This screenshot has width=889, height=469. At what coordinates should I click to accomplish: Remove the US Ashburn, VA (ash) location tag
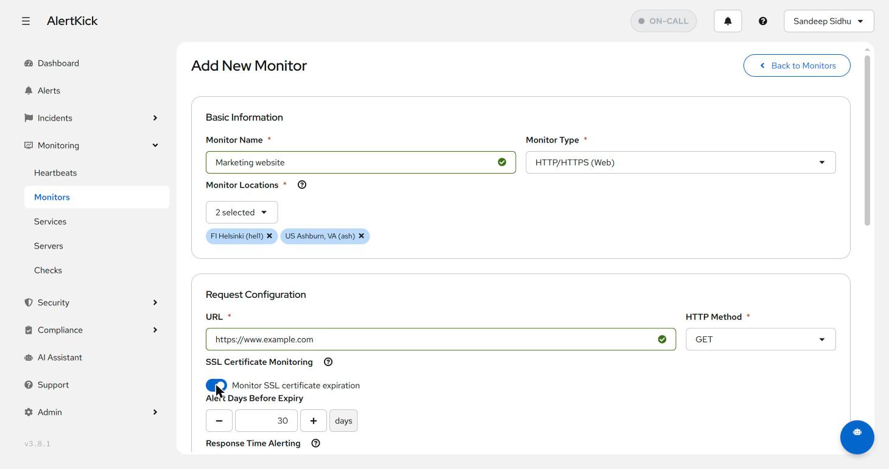click(x=361, y=236)
